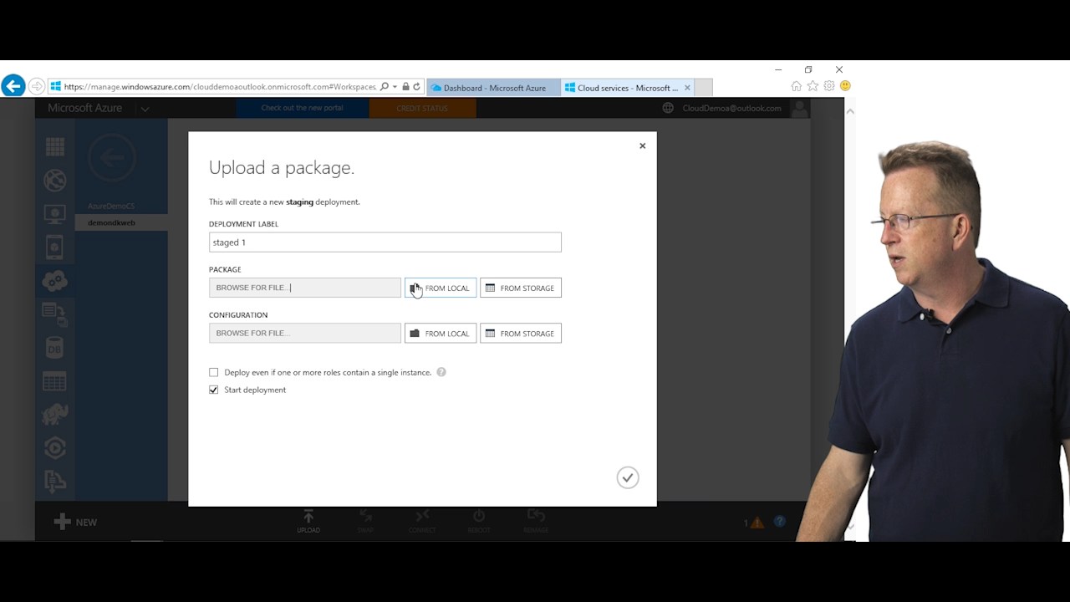Open Mobile Services phone icon in sidebar
The image size is (1070, 602).
55,247
